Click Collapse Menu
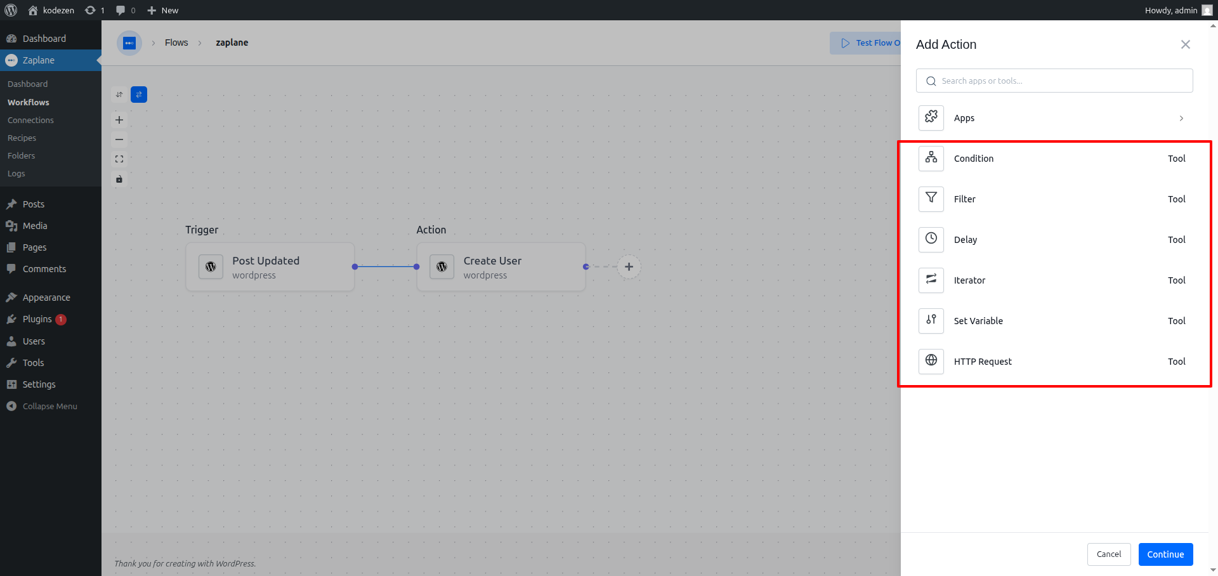Viewport: 1218px width, 576px height. (51, 406)
